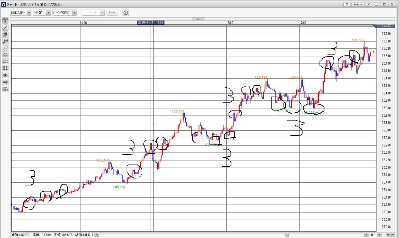Open the MENU dropdown in title bar
The height and width of the screenshot is (238, 400).
coord(358,4)
